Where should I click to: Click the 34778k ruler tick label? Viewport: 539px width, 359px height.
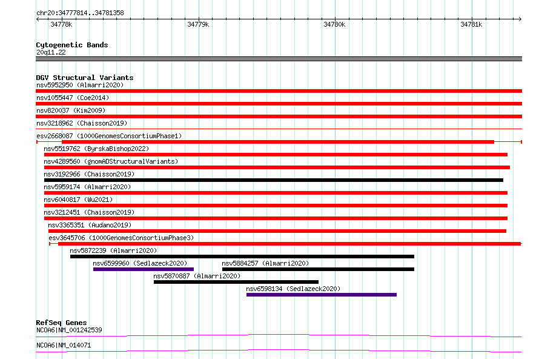pos(61,24)
